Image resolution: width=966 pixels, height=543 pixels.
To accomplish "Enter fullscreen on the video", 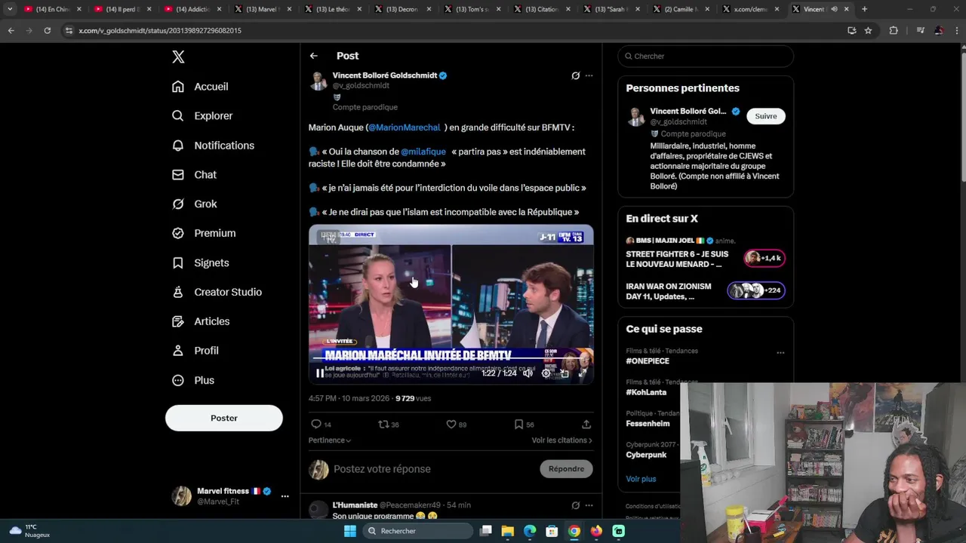I will coord(583,373).
